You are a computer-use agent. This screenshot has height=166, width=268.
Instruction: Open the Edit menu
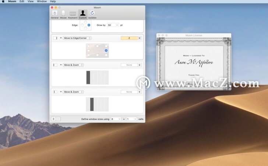click(22, 1)
